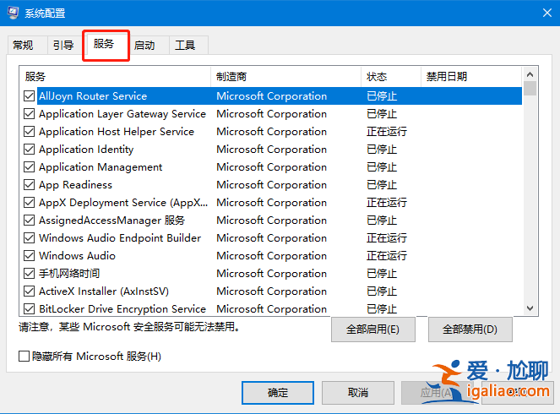The width and height of the screenshot is (560, 414).
Task: Select the Windows Audio row text
Action: pyautogui.click(x=77, y=256)
